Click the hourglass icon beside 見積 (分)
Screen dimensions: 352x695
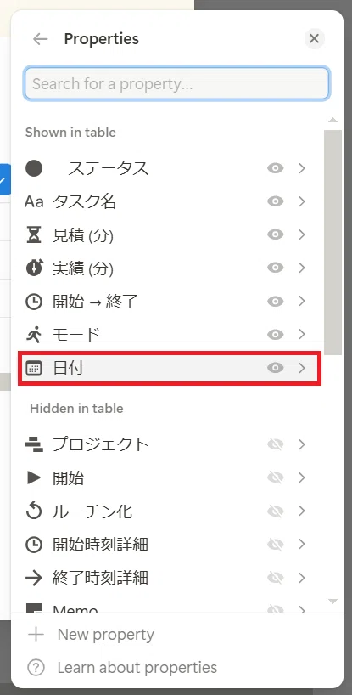point(34,234)
